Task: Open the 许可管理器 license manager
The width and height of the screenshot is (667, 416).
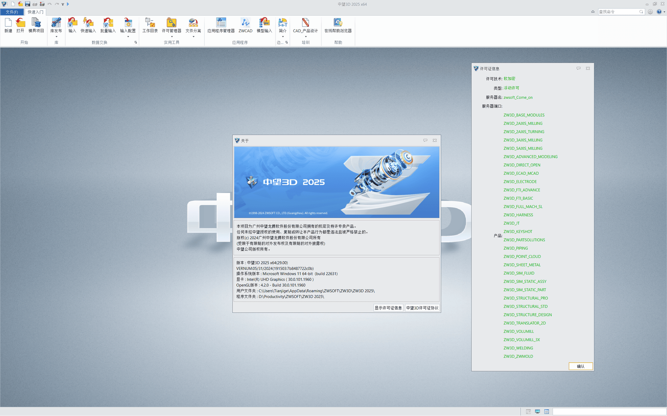Action: (x=172, y=23)
